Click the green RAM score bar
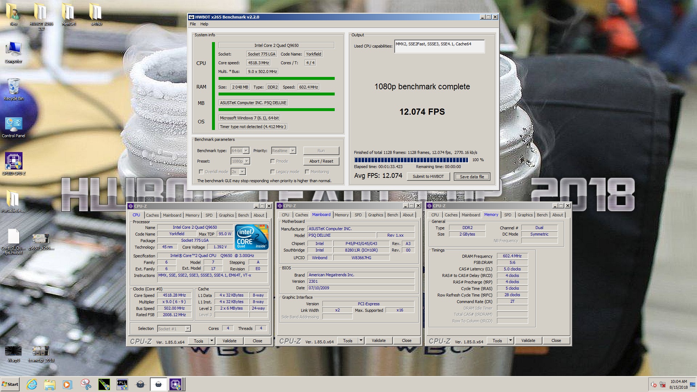The image size is (697, 392). (277, 94)
